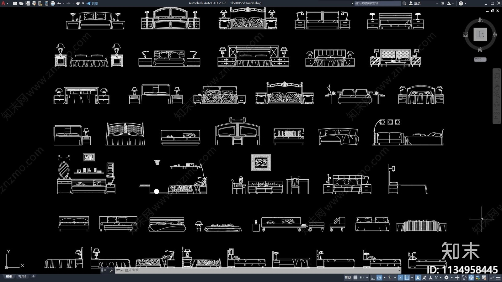
Task: Click the annotation monitor plus icon
Action: point(457,277)
